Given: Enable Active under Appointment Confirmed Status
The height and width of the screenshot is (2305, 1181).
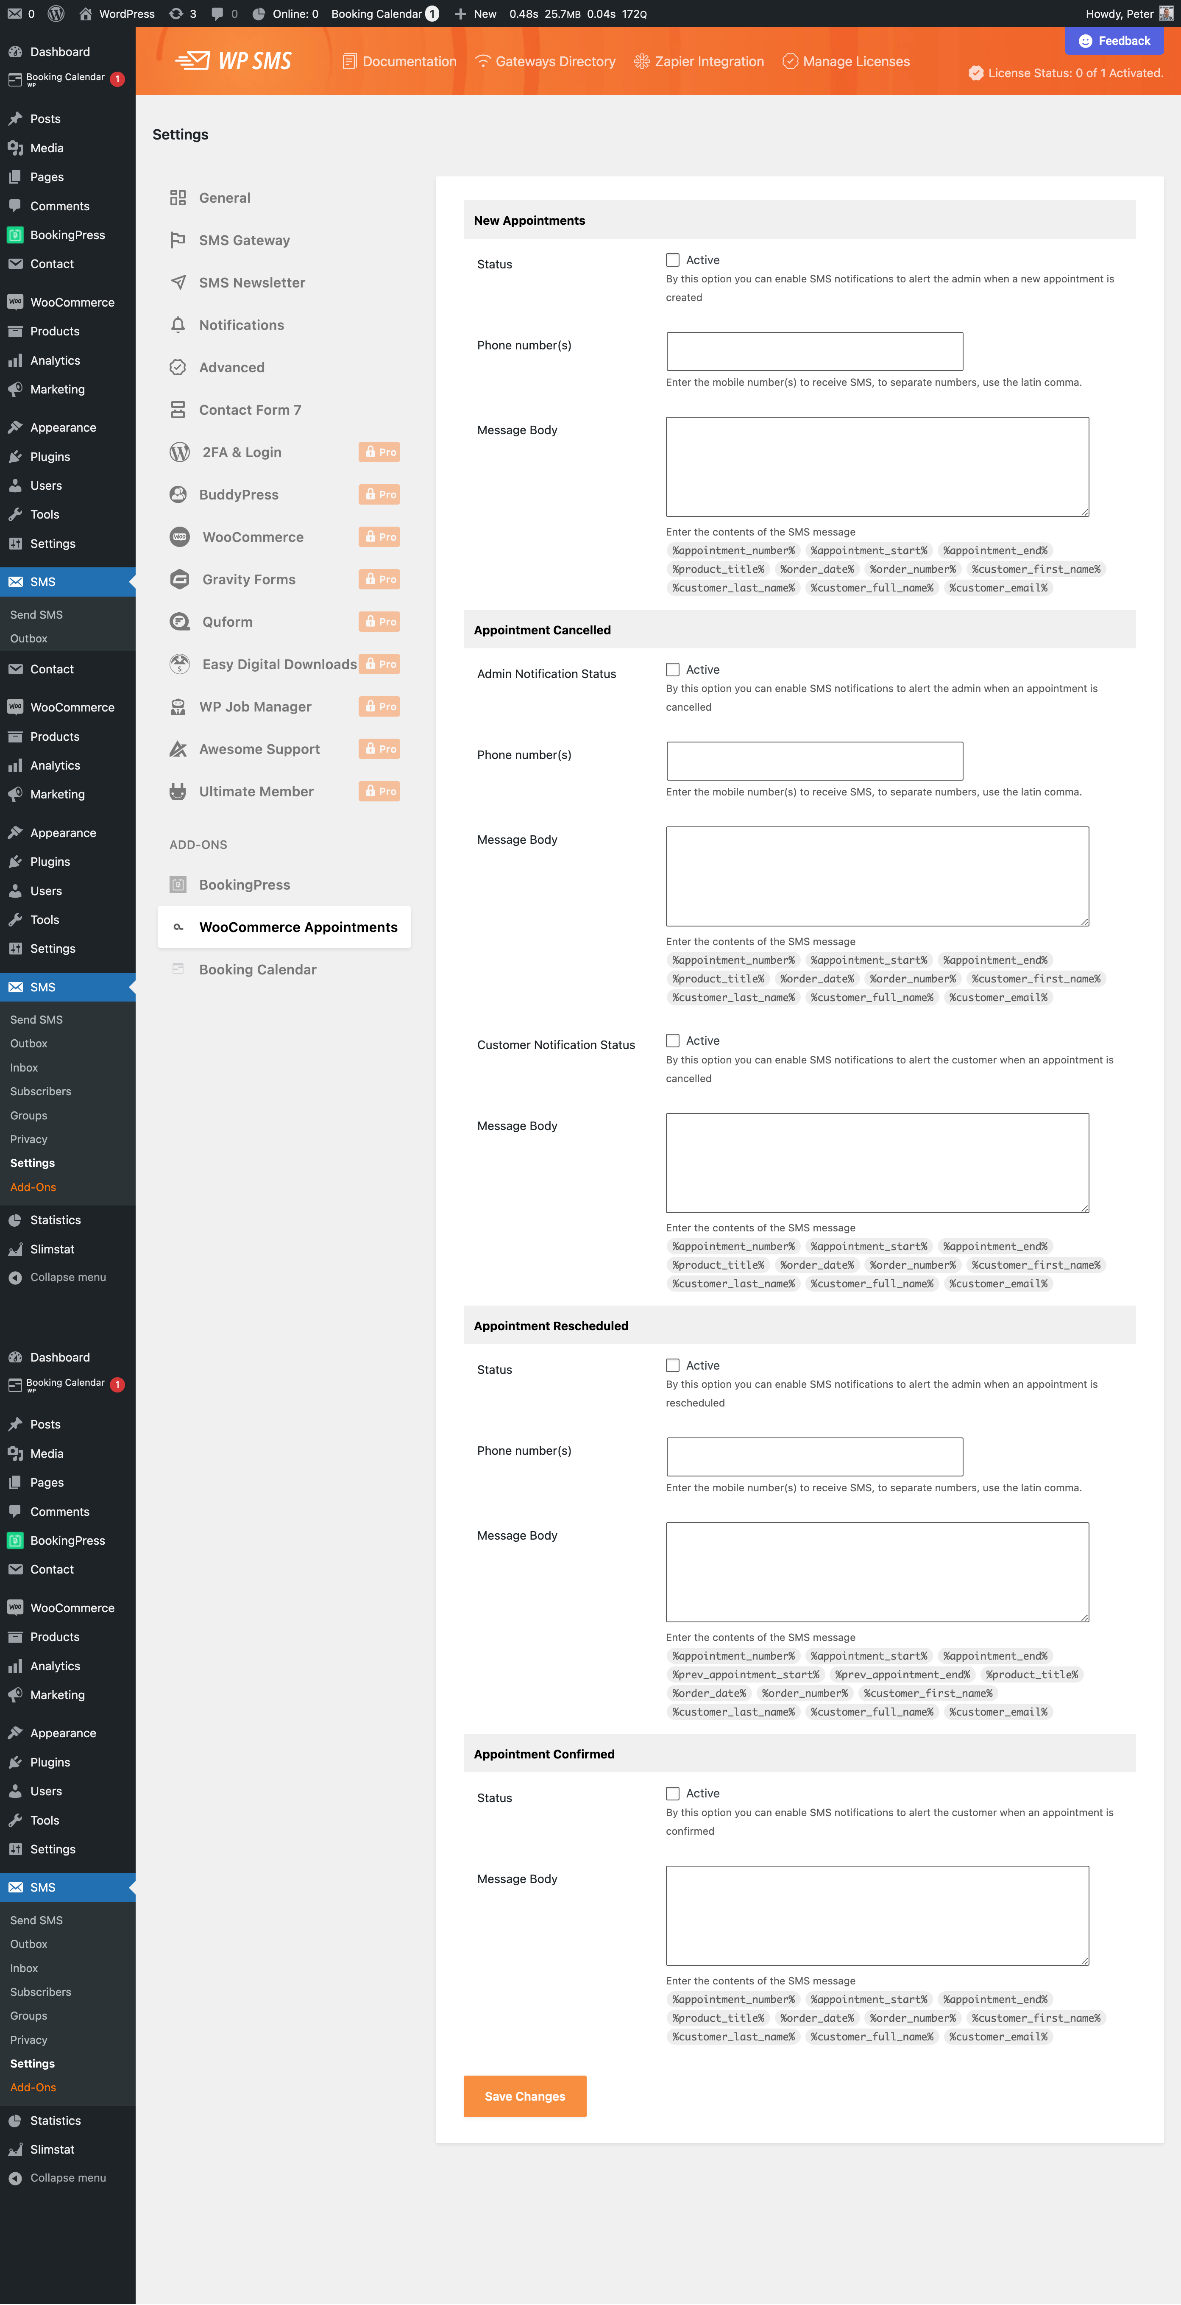Looking at the screenshot, I should [x=673, y=1794].
